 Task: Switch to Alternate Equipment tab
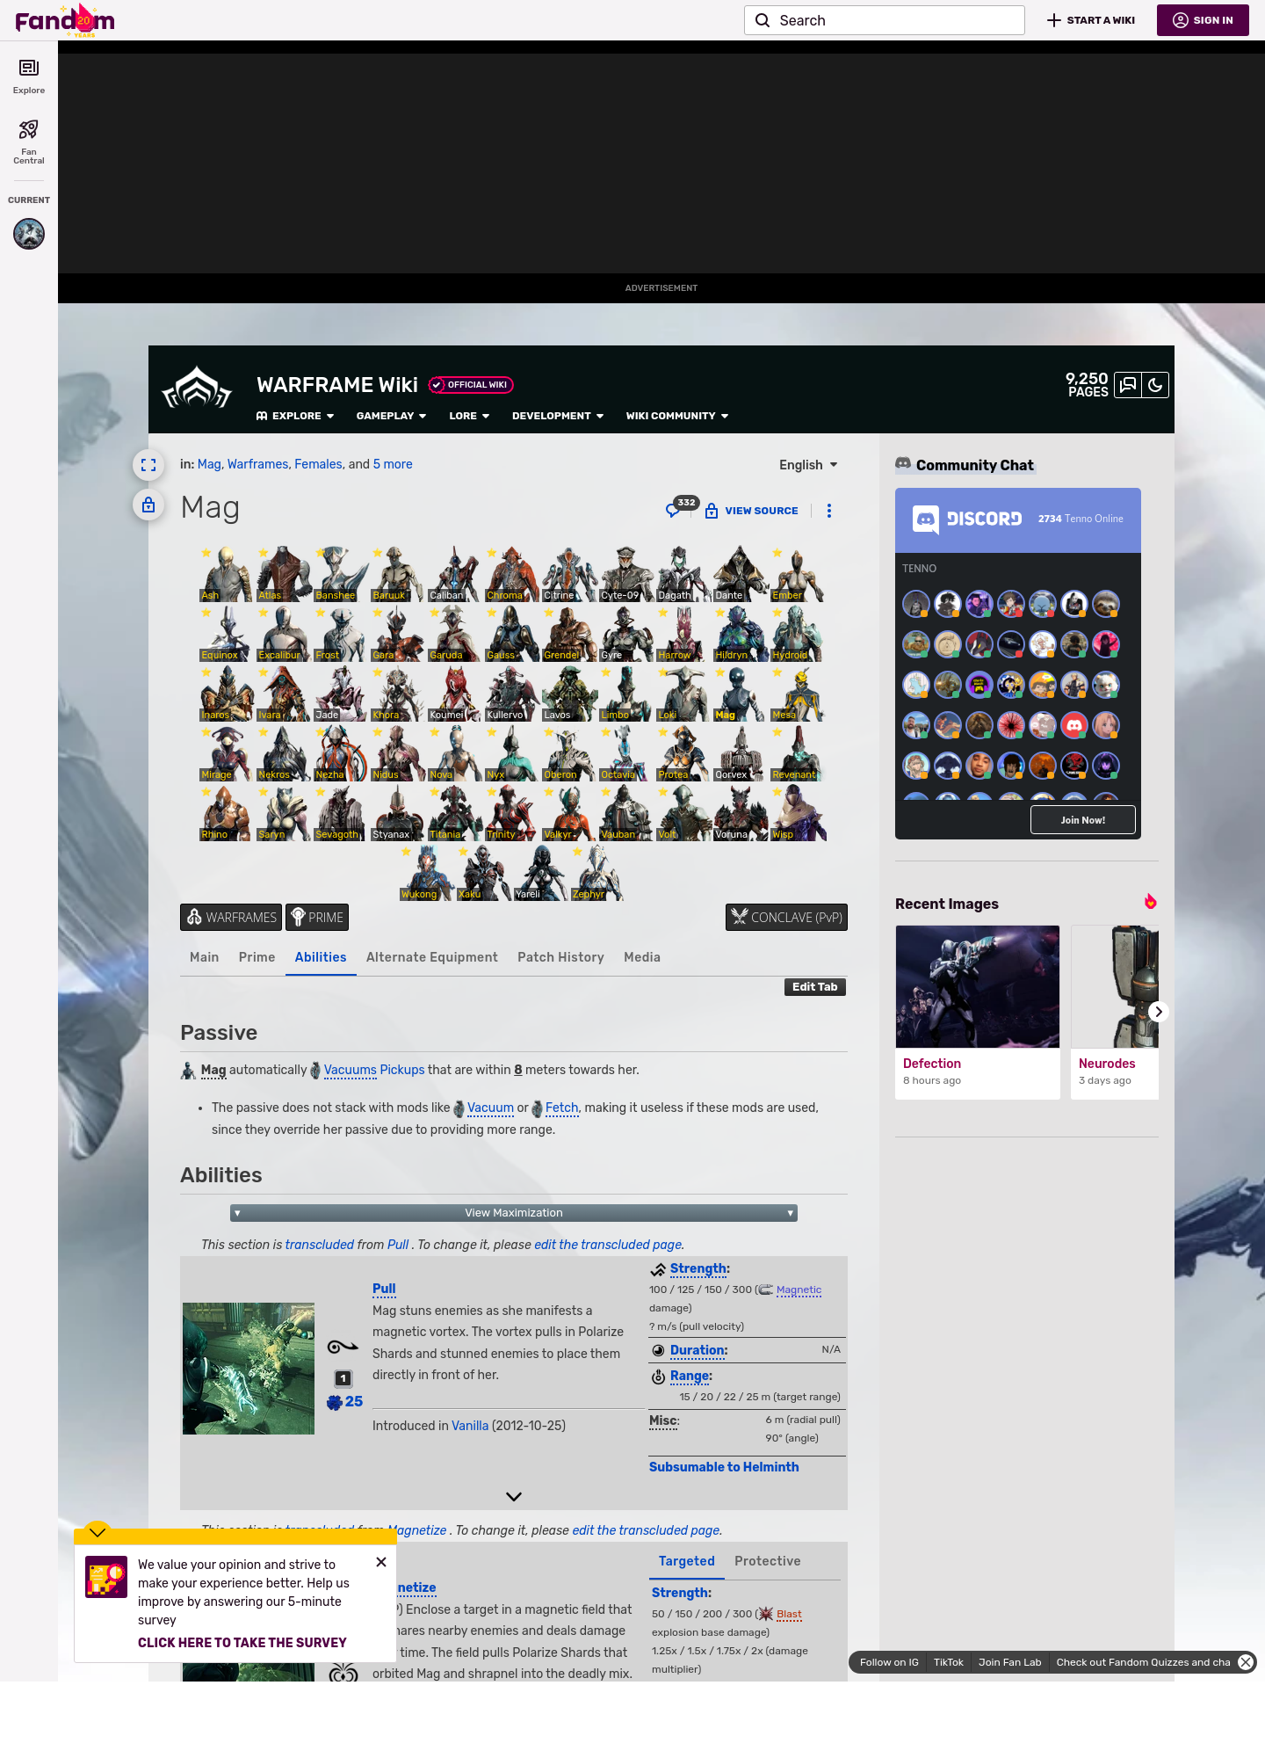point(431,957)
